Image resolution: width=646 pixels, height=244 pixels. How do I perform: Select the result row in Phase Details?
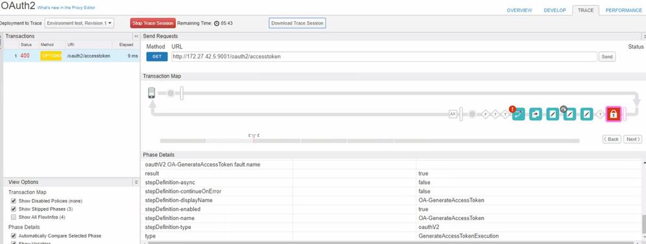391,174
